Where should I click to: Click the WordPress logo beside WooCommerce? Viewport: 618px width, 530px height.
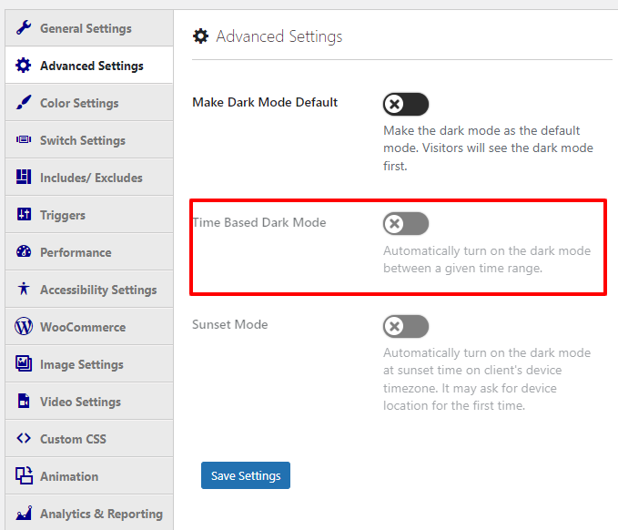[24, 326]
